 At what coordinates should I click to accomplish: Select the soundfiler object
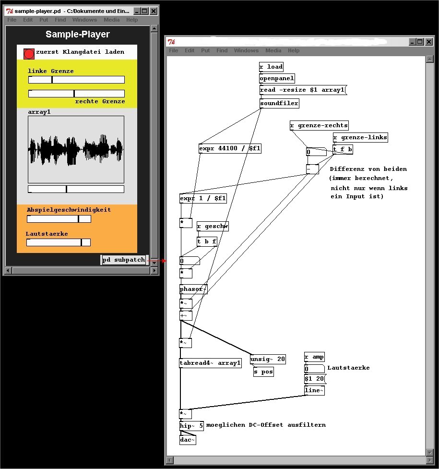pyautogui.click(x=279, y=103)
